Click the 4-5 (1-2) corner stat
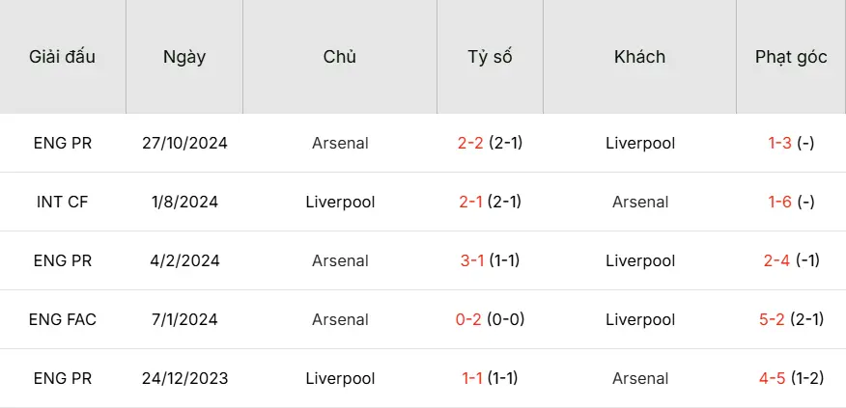846x408 pixels. coord(791,378)
